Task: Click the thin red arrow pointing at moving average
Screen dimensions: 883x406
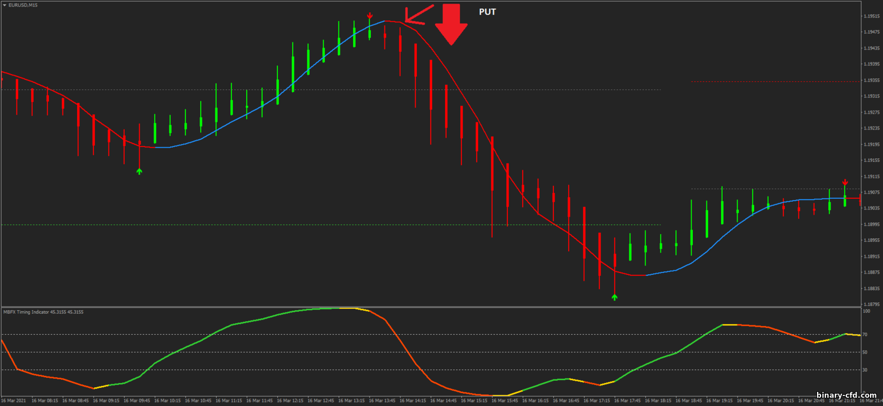Action: coord(418,13)
